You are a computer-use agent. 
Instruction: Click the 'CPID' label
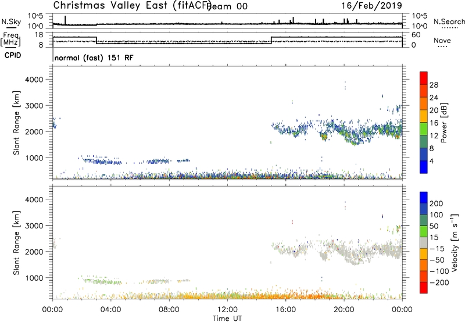pos(13,55)
